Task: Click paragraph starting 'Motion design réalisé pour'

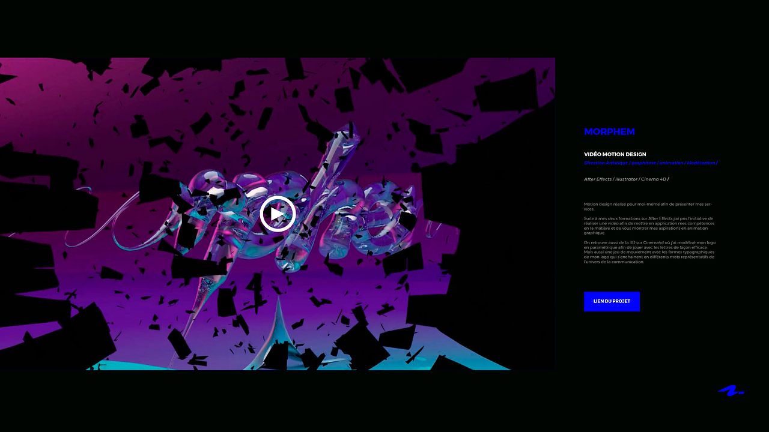Action: pyautogui.click(x=648, y=206)
